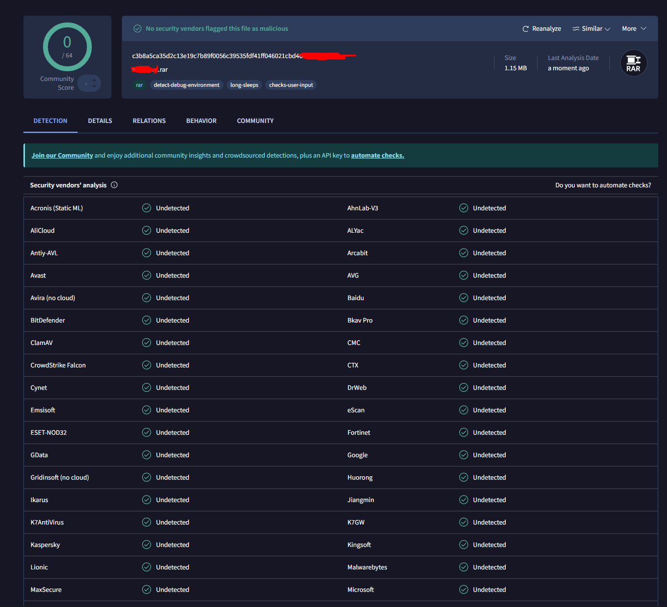Click the a moment ago analysis date

(x=568, y=68)
